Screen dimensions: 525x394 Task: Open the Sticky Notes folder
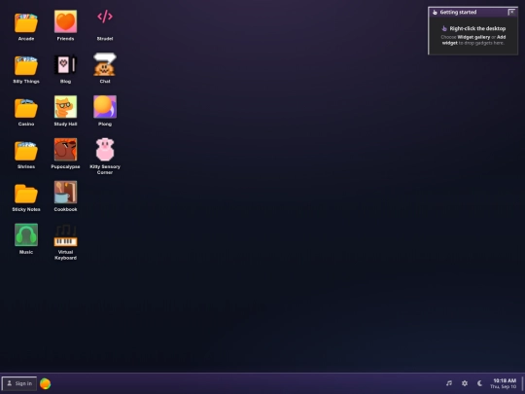pos(26,194)
